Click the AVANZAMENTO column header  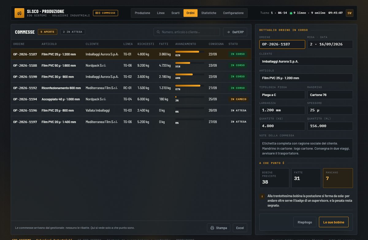point(186,44)
